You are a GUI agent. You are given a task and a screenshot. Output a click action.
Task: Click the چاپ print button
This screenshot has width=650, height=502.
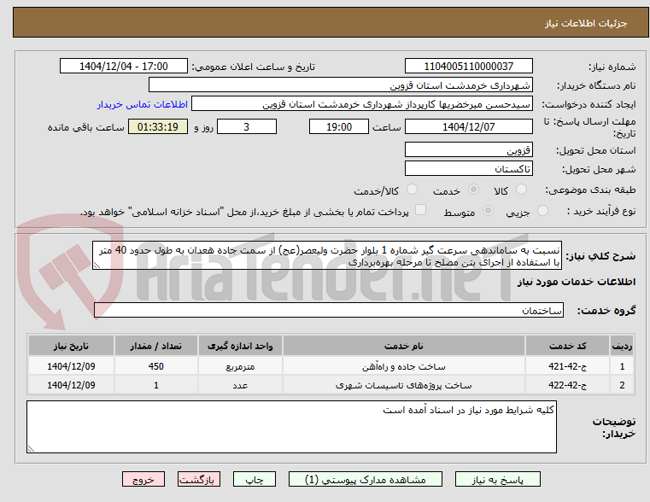[255, 479]
